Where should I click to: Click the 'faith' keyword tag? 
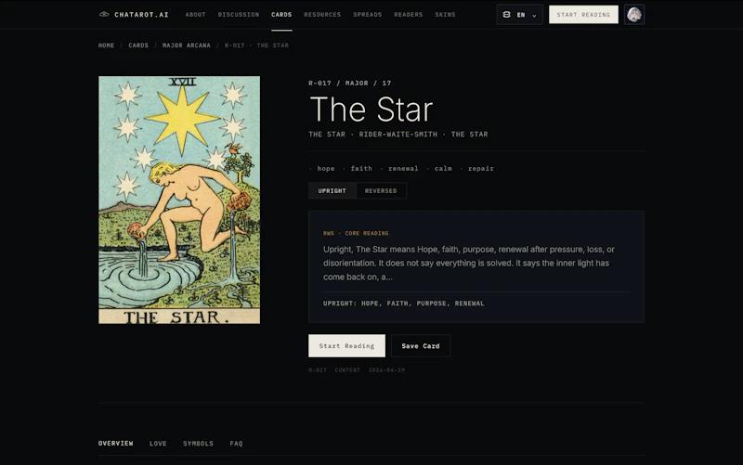coord(361,169)
